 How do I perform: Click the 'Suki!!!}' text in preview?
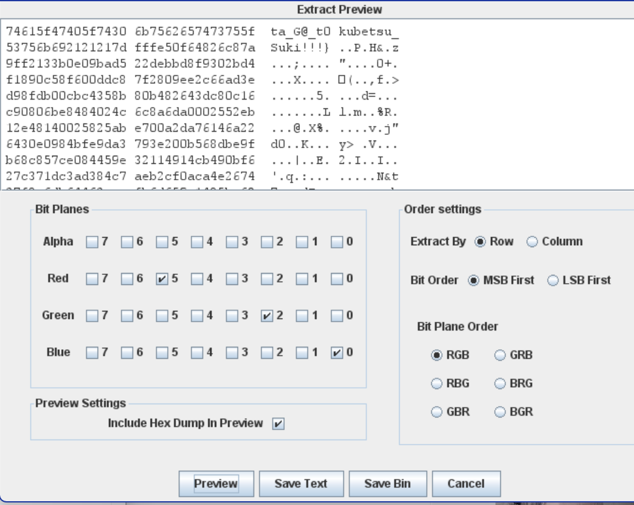point(301,48)
